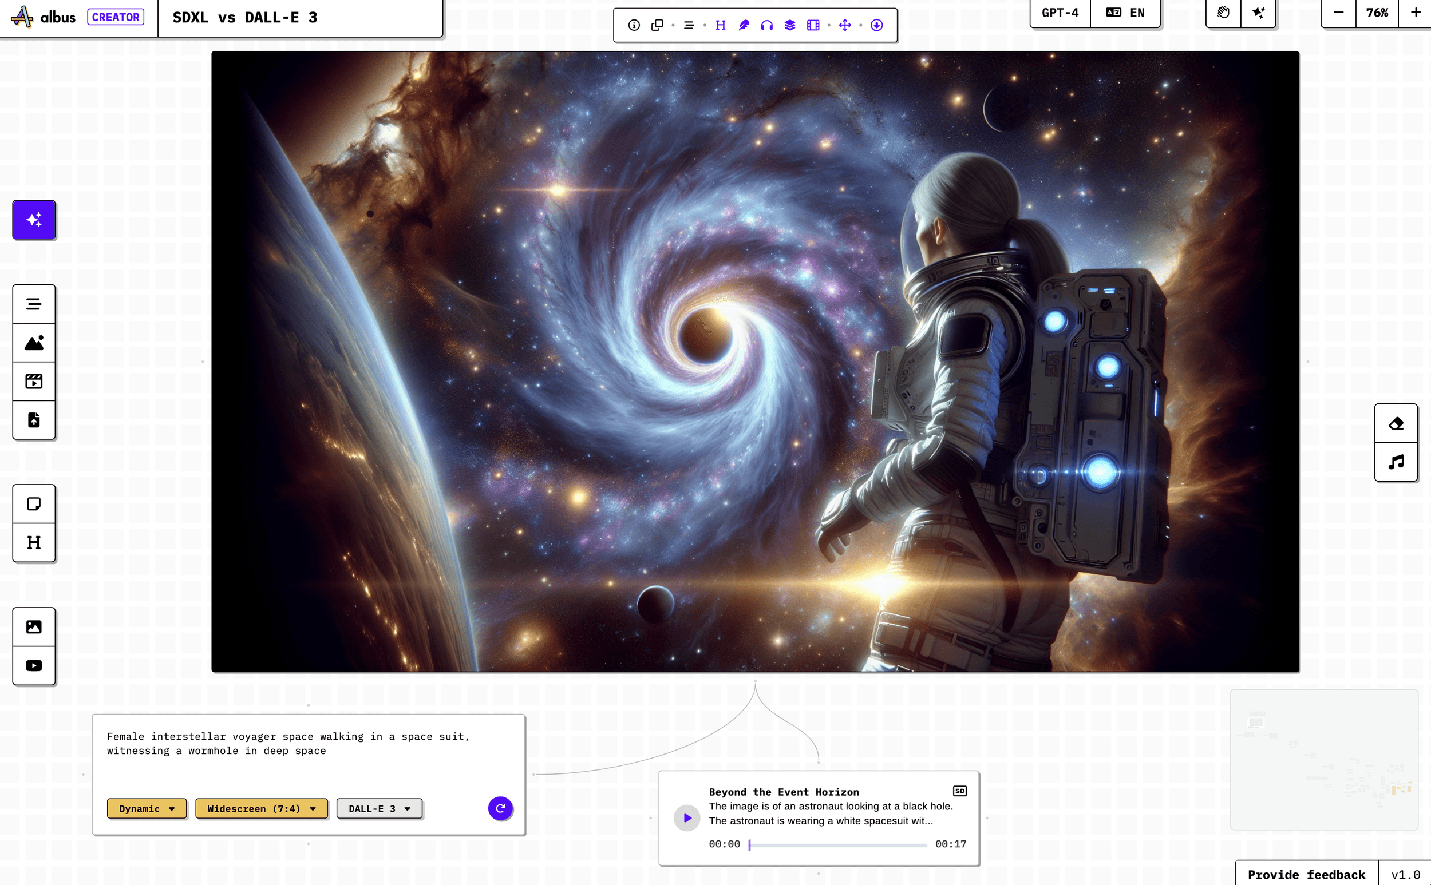Image resolution: width=1431 pixels, height=885 pixels.
Task: Click the layers stack icon
Action: click(790, 25)
